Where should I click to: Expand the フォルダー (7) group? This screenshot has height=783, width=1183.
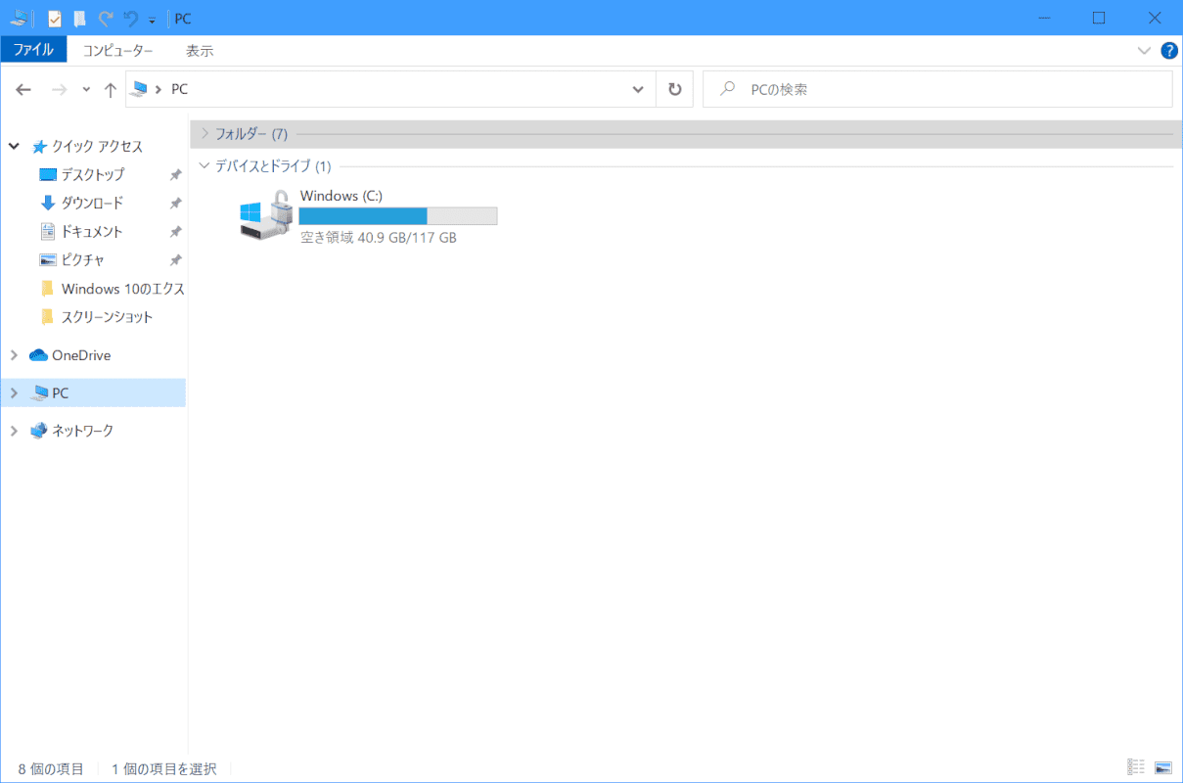[204, 133]
